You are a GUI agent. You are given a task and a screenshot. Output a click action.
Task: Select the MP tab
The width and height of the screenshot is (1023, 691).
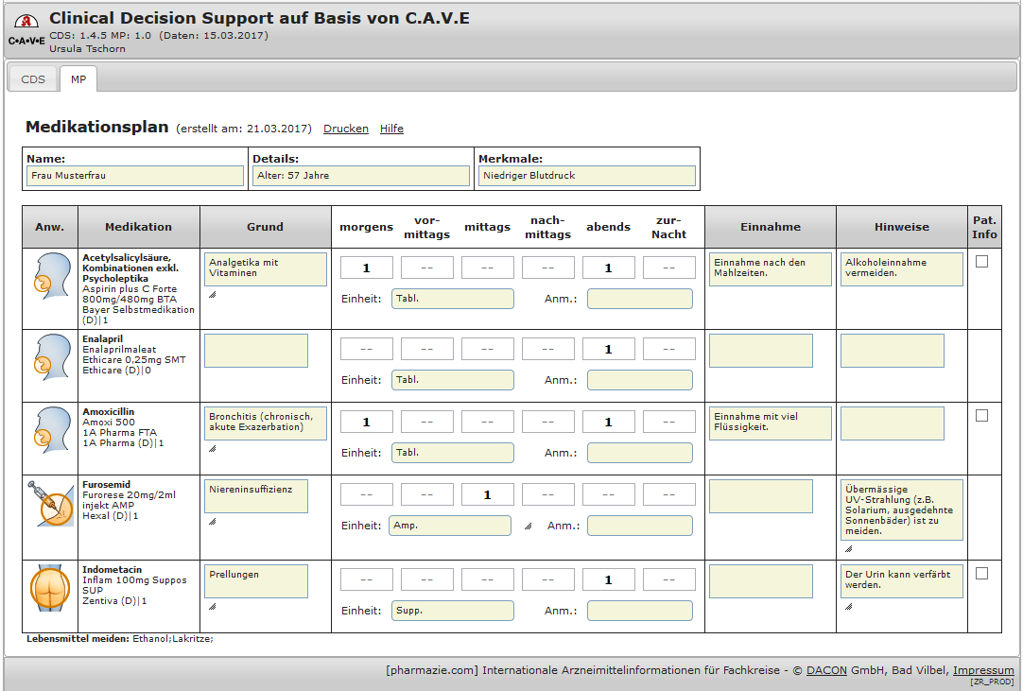coord(78,79)
